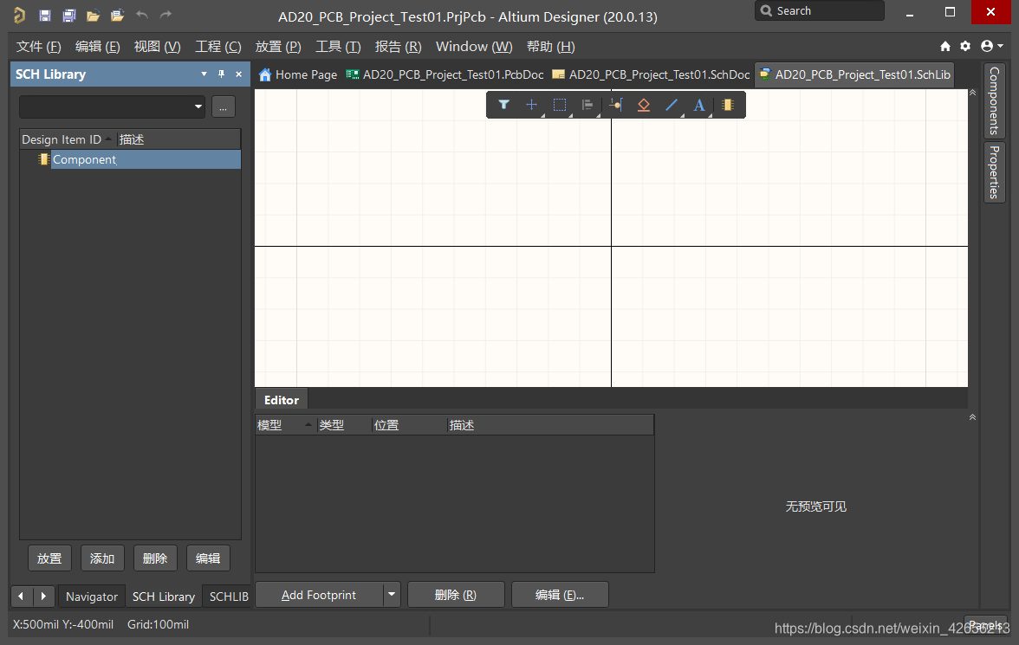Screen dimensions: 1019x645
Task: Select the Move (plus) tool
Action: coord(532,105)
